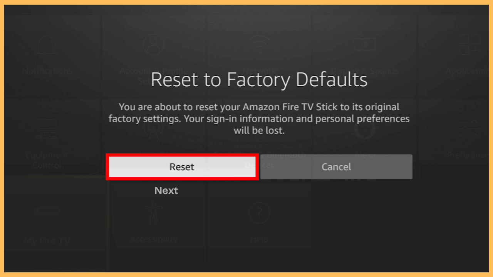The width and height of the screenshot is (493, 277).
Task: Select the person icon on Account tile
Action: click(x=154, y=44)
